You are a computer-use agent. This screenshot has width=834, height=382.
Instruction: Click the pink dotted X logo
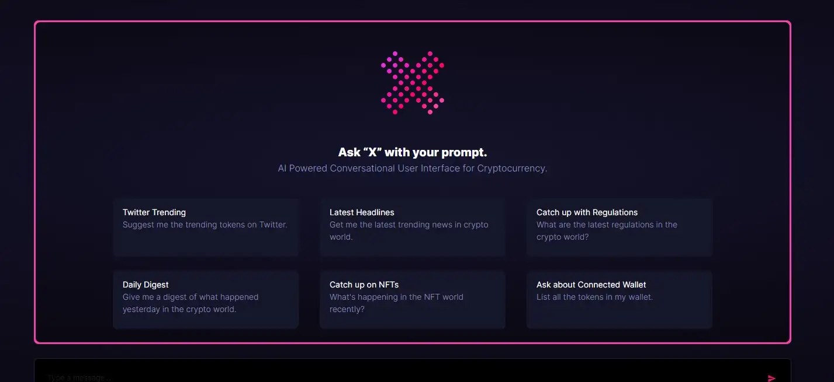(412, 83)
